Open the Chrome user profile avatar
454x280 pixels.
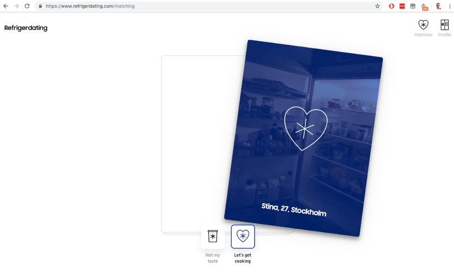(438, 6)
